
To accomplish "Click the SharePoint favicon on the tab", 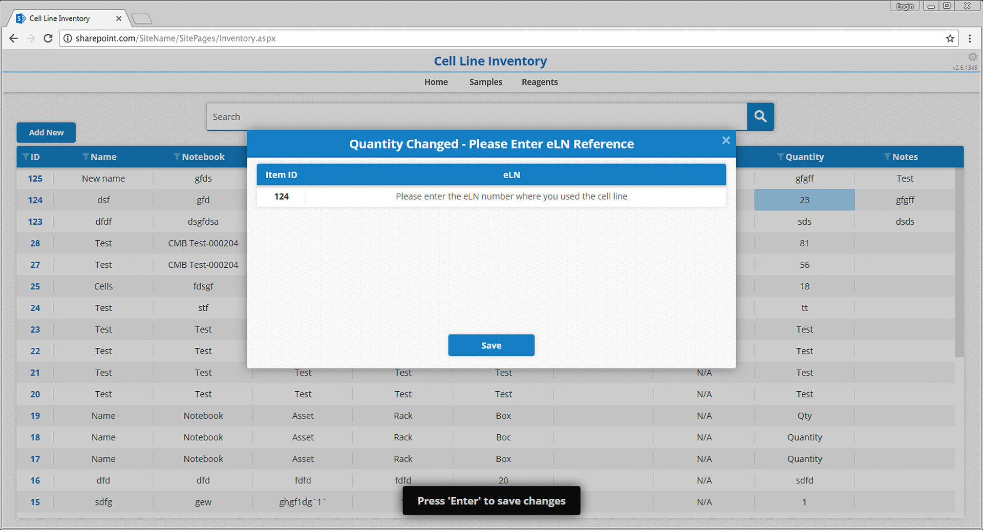I will point(21,18).
